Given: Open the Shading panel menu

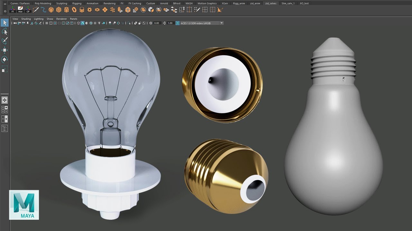Looking at the screenshot, I should pos(26,19).
